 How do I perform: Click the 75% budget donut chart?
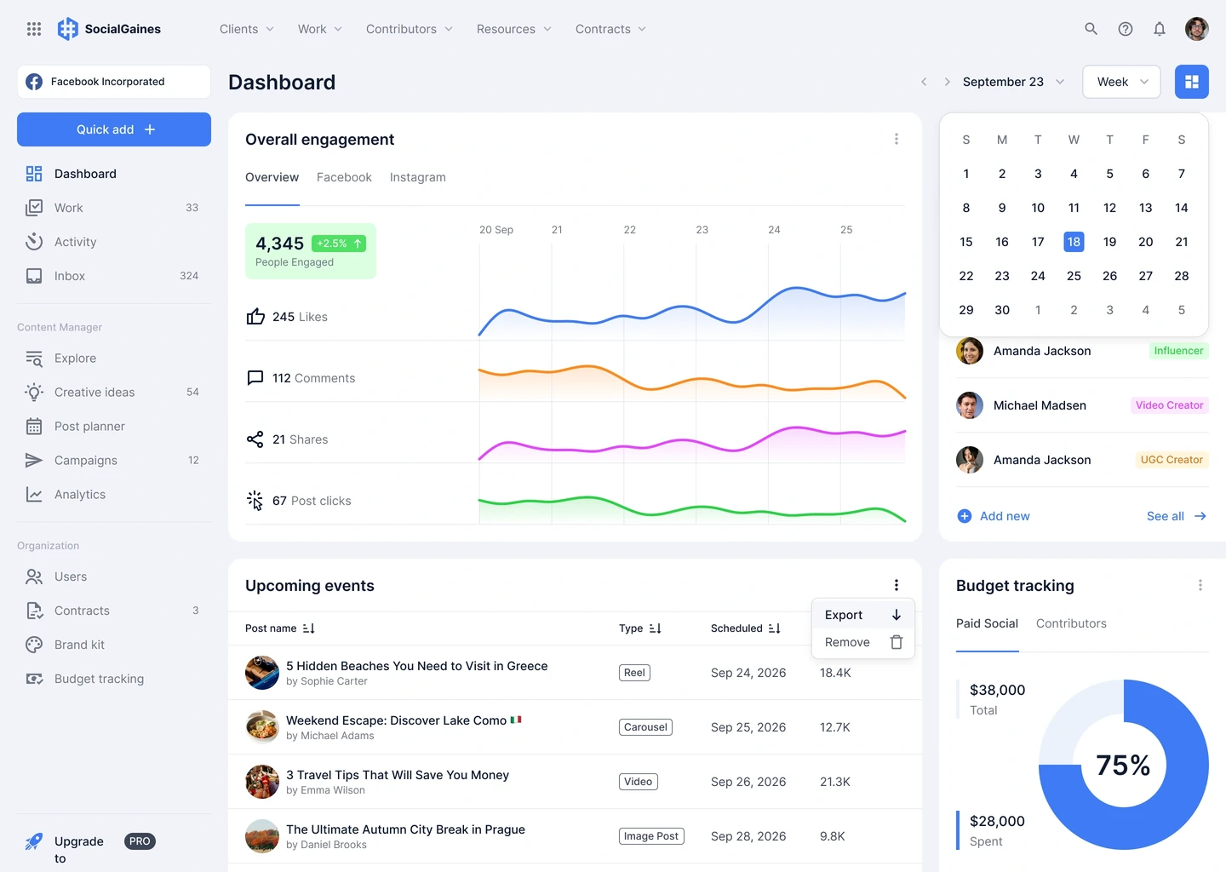(1124, 765)
